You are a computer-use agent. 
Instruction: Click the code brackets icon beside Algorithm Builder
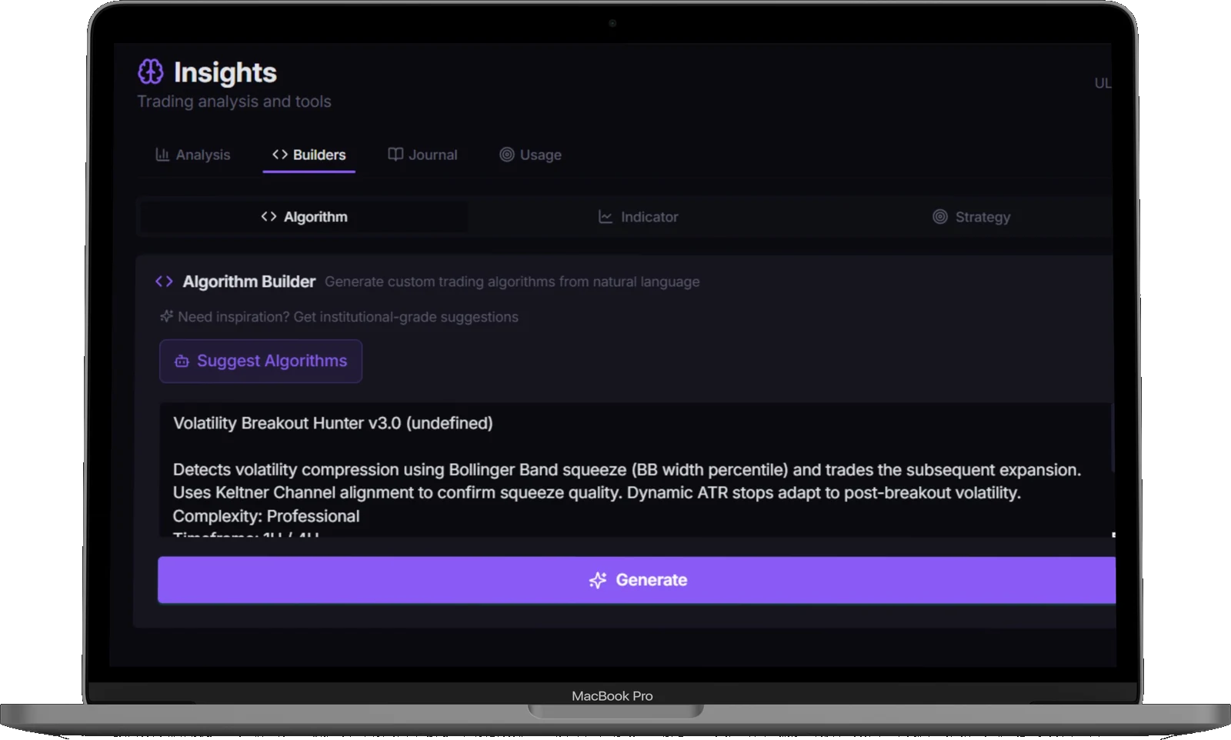164,282
